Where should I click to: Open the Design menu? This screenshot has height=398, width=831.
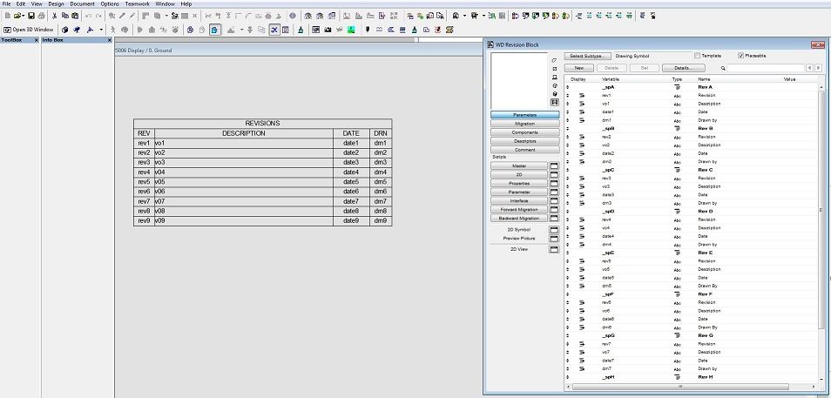pos(56,3)
